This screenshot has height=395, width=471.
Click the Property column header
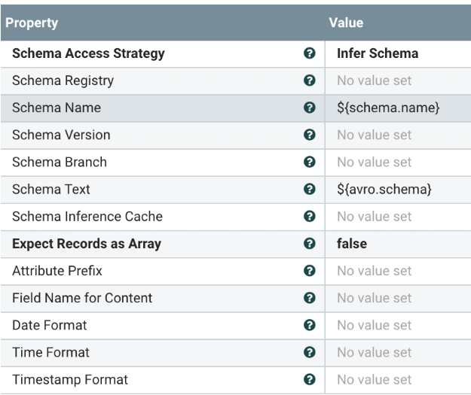point(33,23)
